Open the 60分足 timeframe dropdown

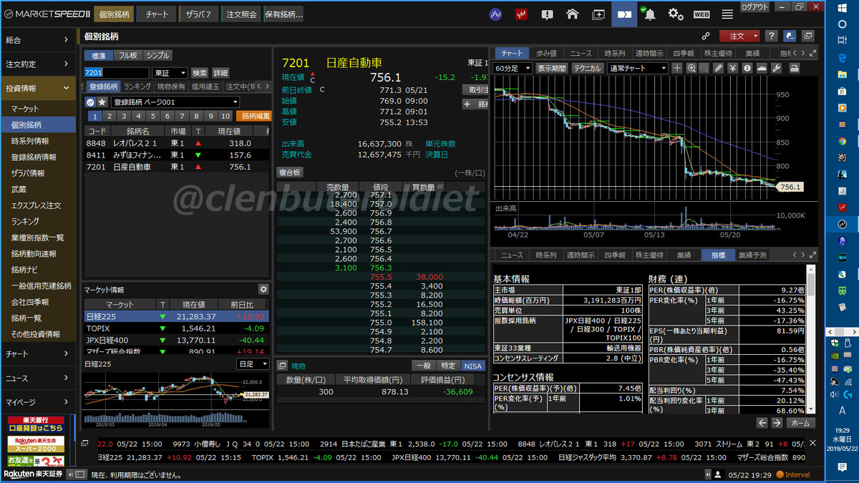tap(513, 68)
